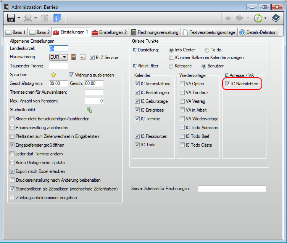The height and width of the screenshot is (243, 287).
Task: Click the clock icon in toolbar
Action: click(x=258, y=18)
